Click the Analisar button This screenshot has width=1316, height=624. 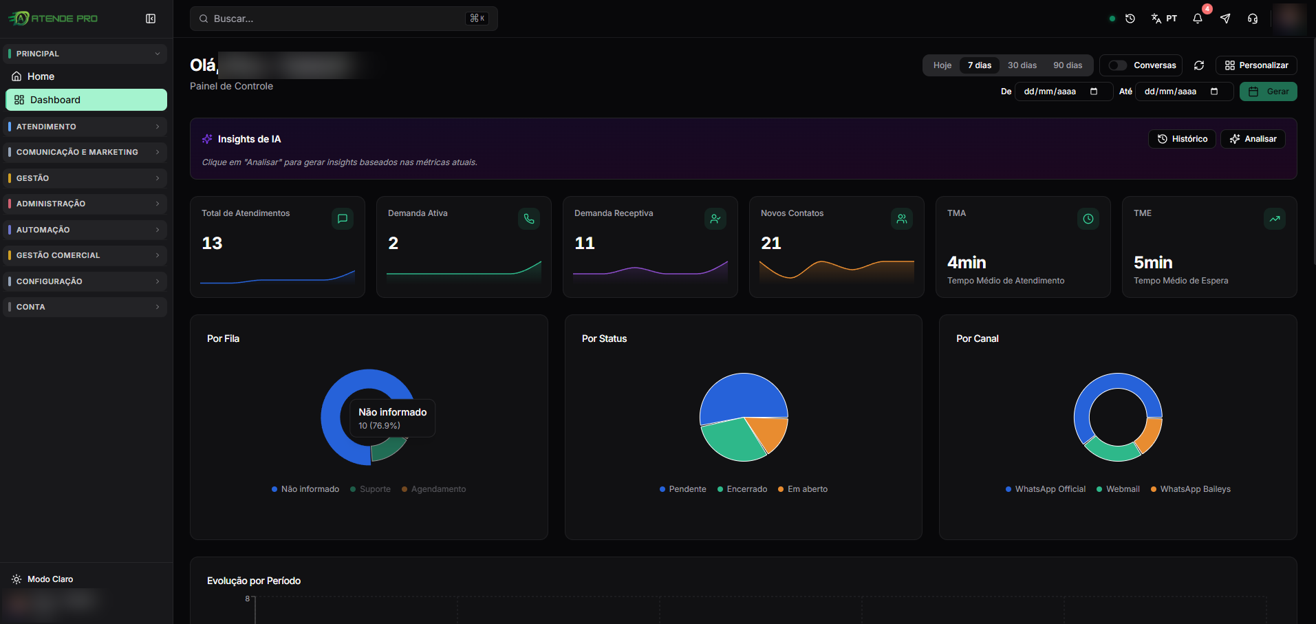point(1253,139)
